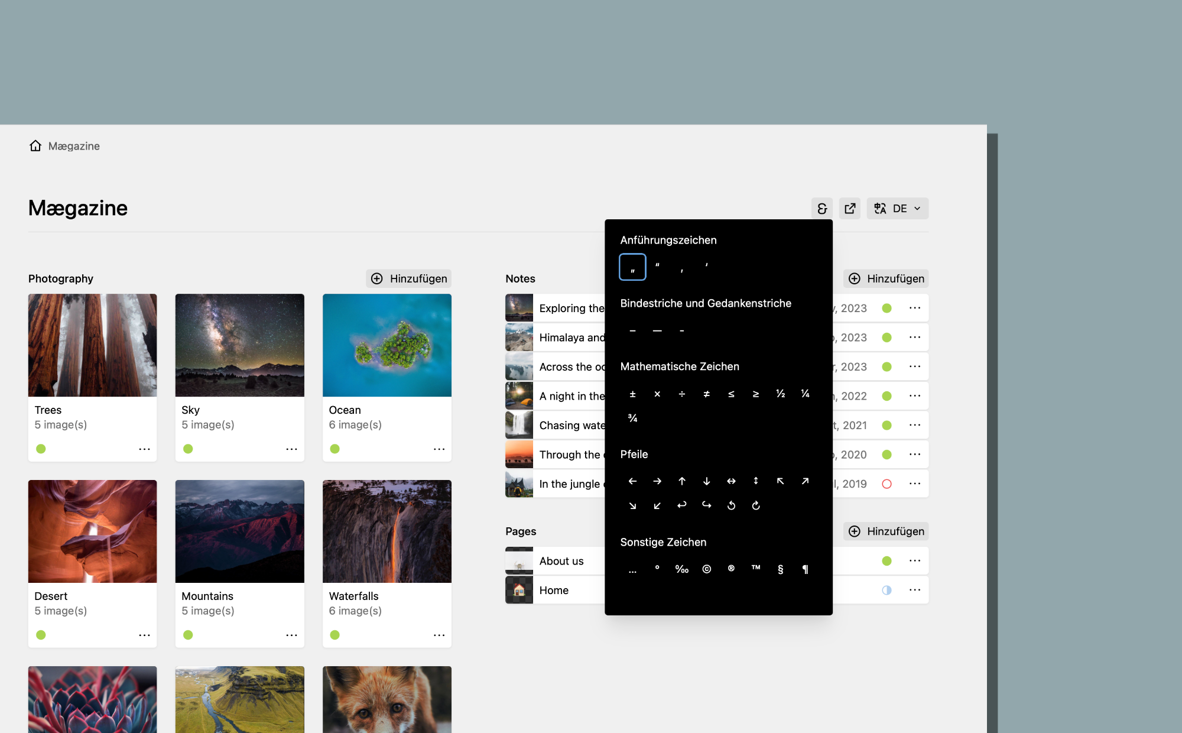The width and height of the screenshot is (1182, 733).
Task: Insert the right arrow character
Action: (657, 481)
